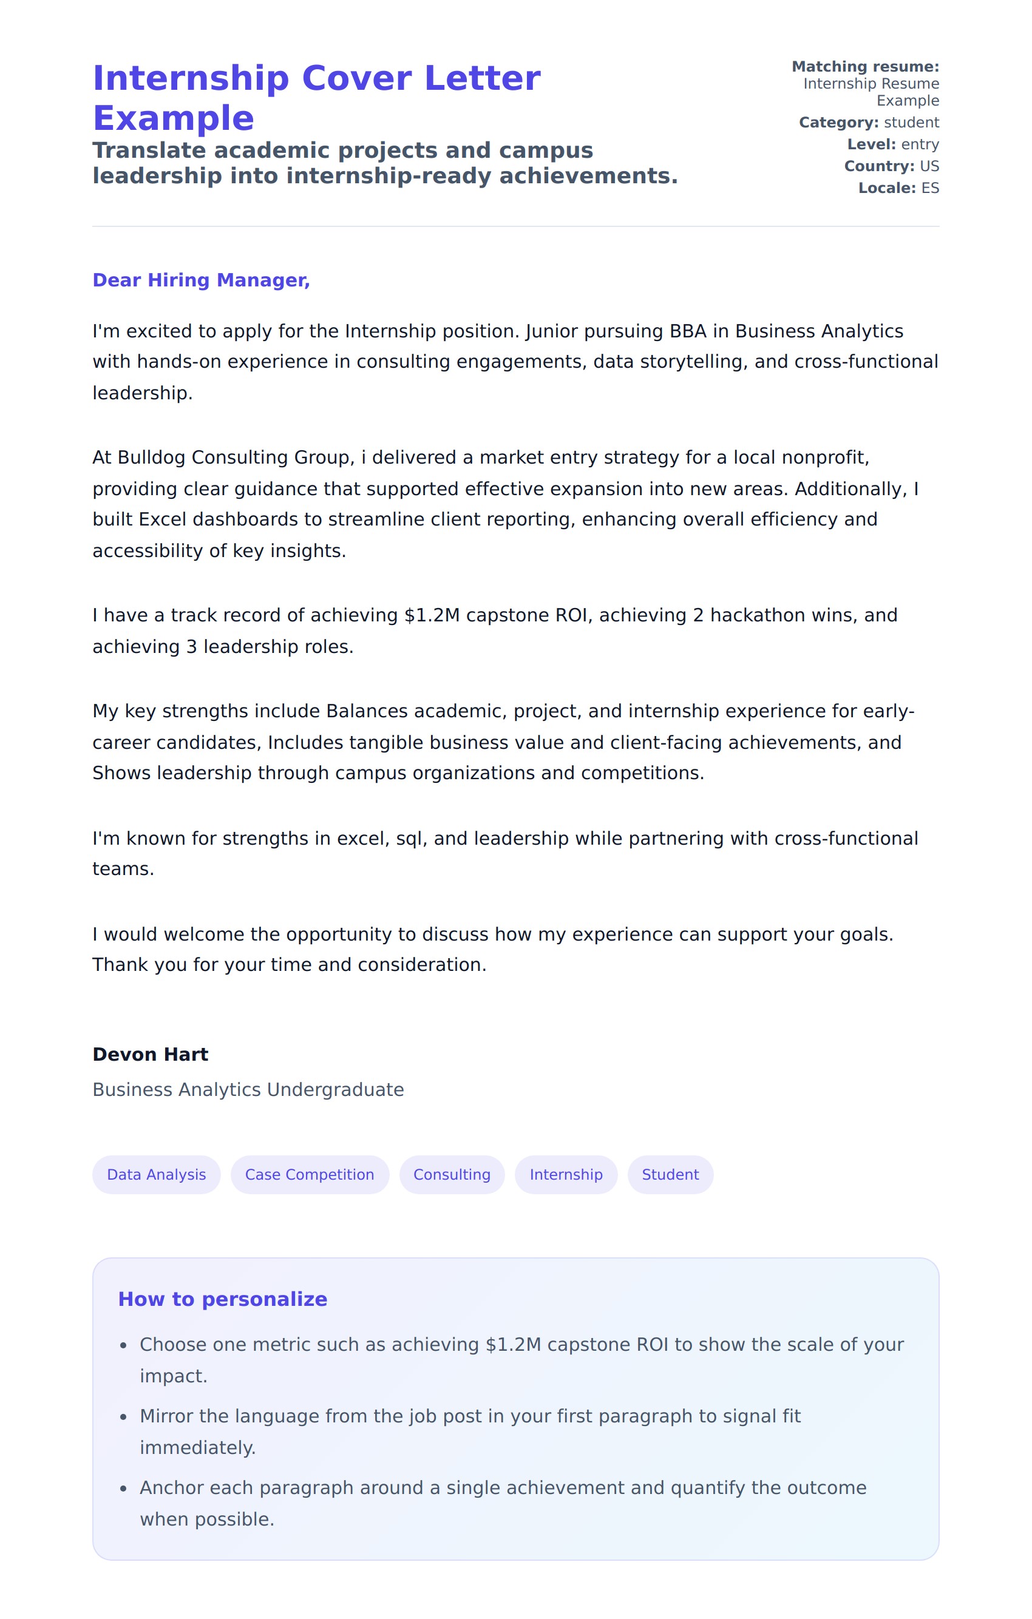Click the Dear Hiring Manager greeting
Image resolution: width=1032 pixels, height=1619 pixels.
(201, 280)
